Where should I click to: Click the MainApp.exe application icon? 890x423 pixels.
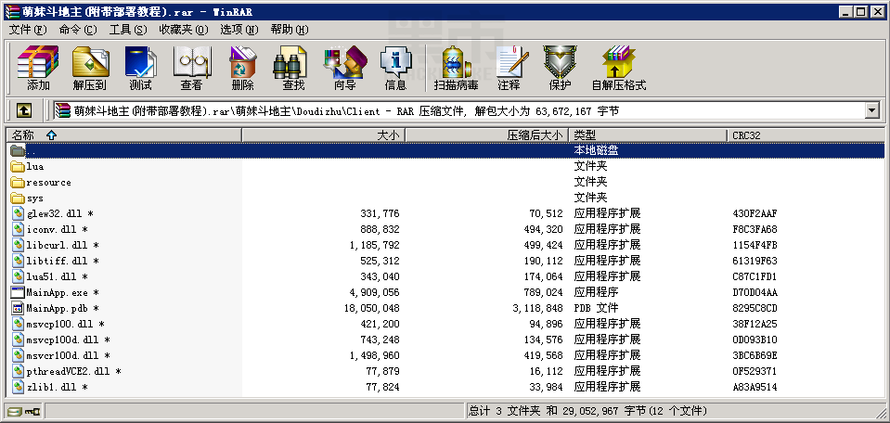[18, 292]
